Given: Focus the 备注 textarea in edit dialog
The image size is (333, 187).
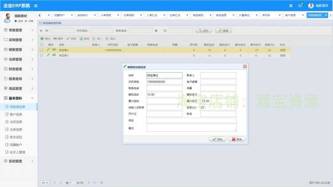Looking at the screenshot, I should [x=191, y=128].
